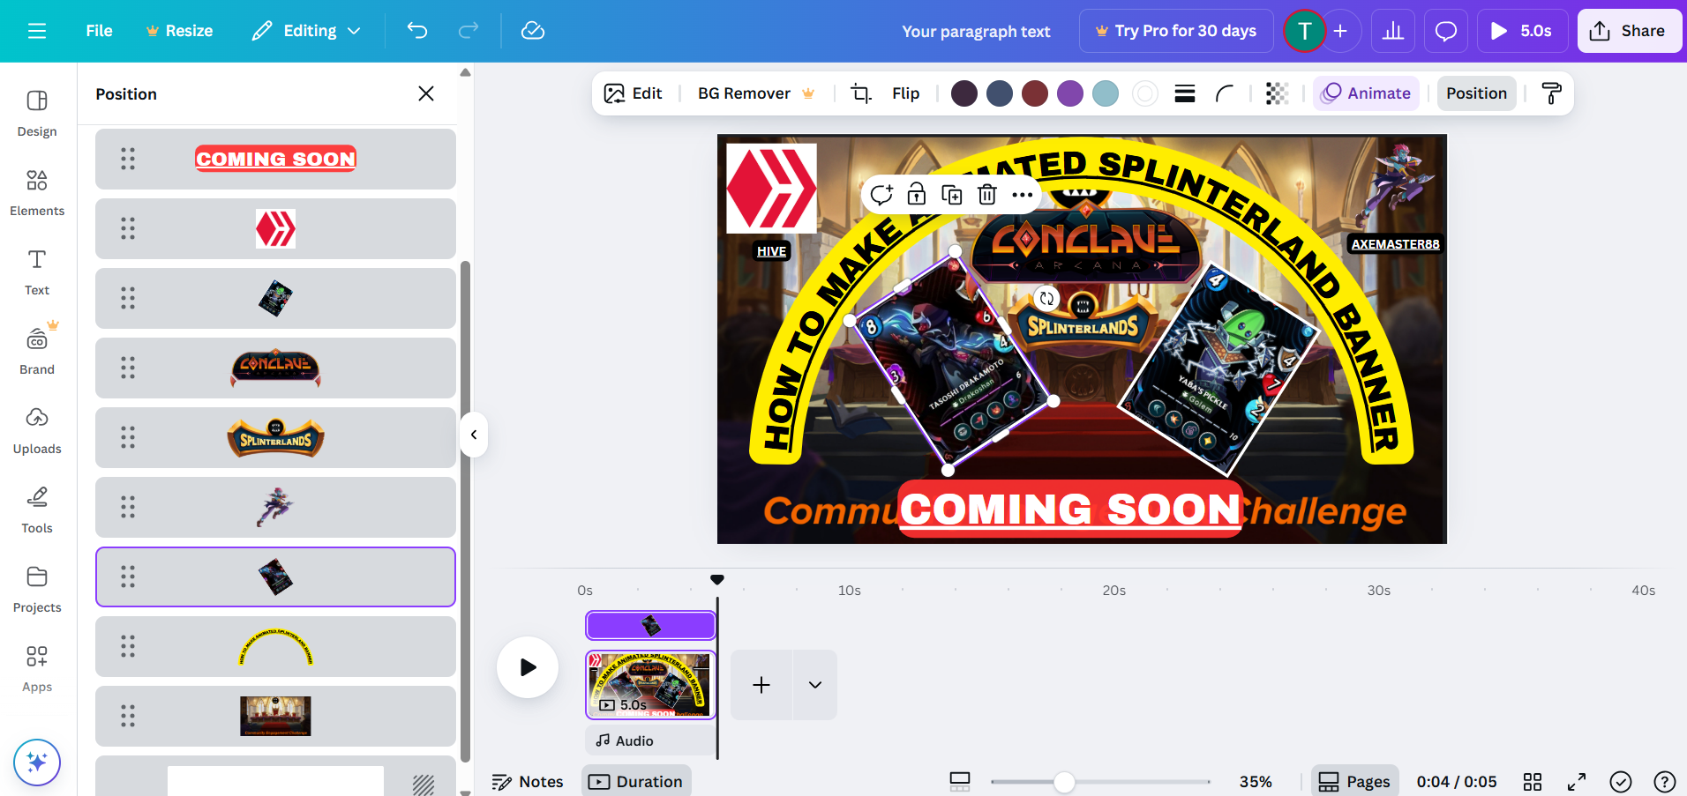This screenshot has height=796, width=1687.
Task: Launch the Magic assistant sparkle button
Action: (x=37, y=762)
